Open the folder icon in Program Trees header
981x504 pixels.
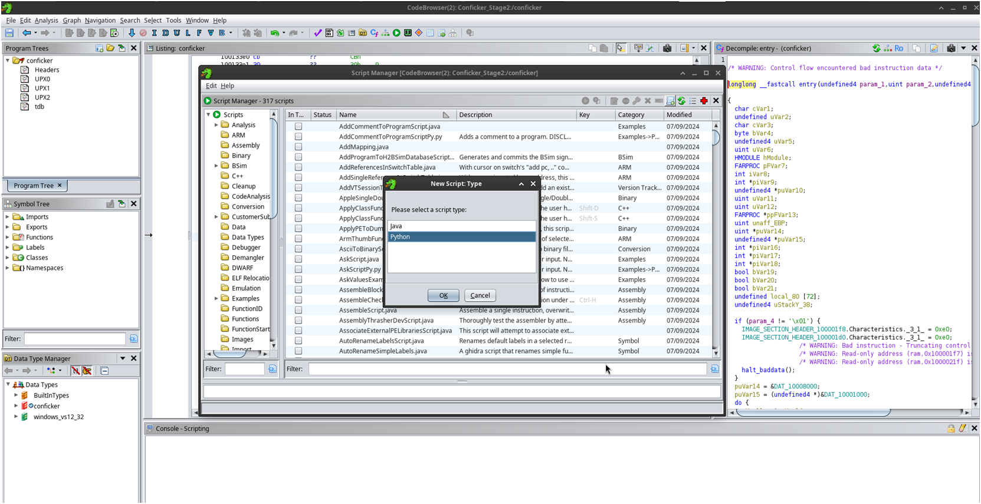(x=110, y=48)
